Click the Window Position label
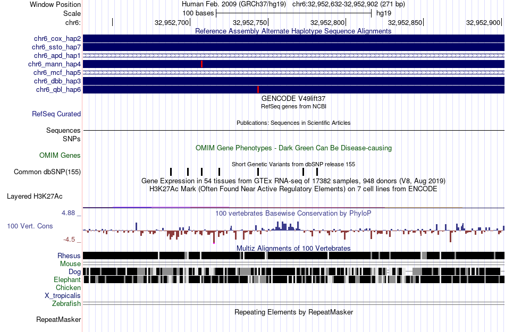 click(55, 4)
